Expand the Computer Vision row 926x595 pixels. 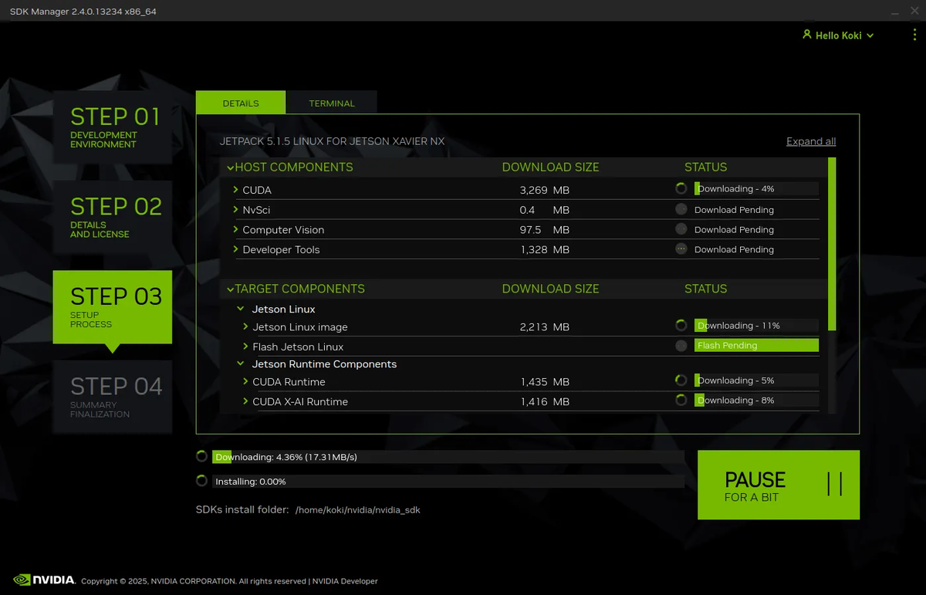tap(236, 229)
